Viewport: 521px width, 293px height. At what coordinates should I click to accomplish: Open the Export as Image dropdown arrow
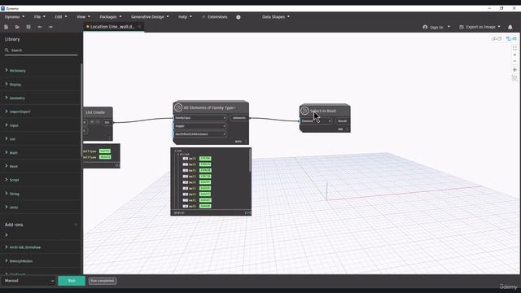click(499, 27)
